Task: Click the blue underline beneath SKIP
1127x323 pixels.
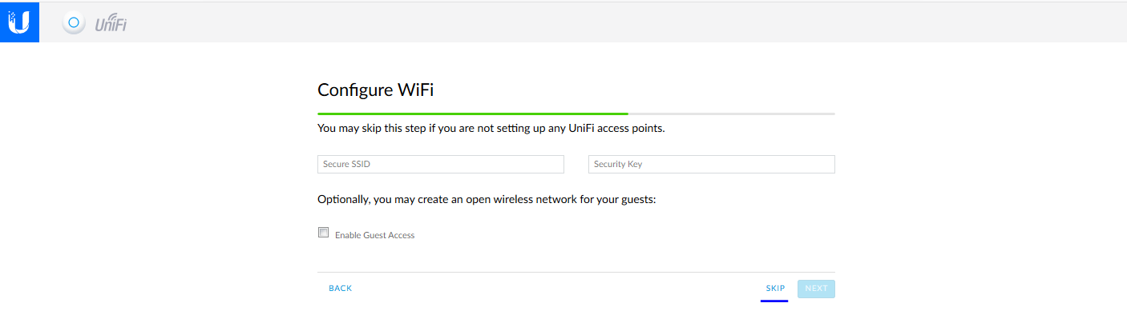Action: tap(774, 301)
